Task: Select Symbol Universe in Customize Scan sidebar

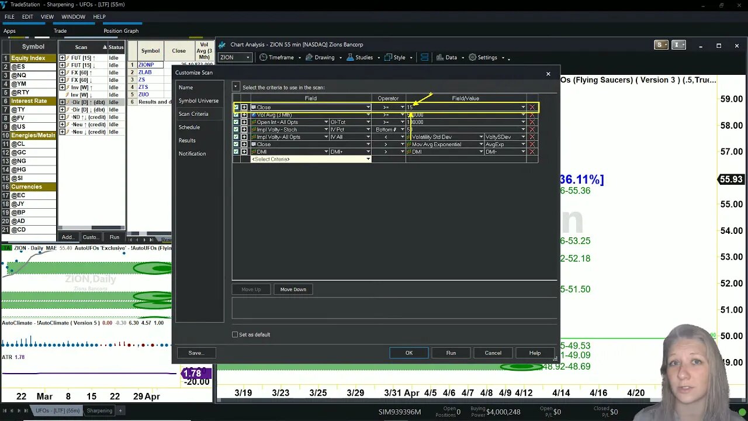Action: [199, 101]
